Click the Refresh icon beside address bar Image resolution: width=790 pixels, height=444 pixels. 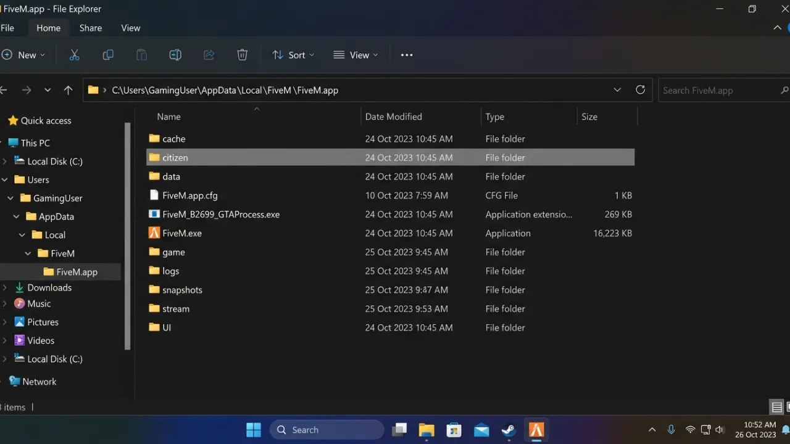pyautogui.click(x=641, y=90)
